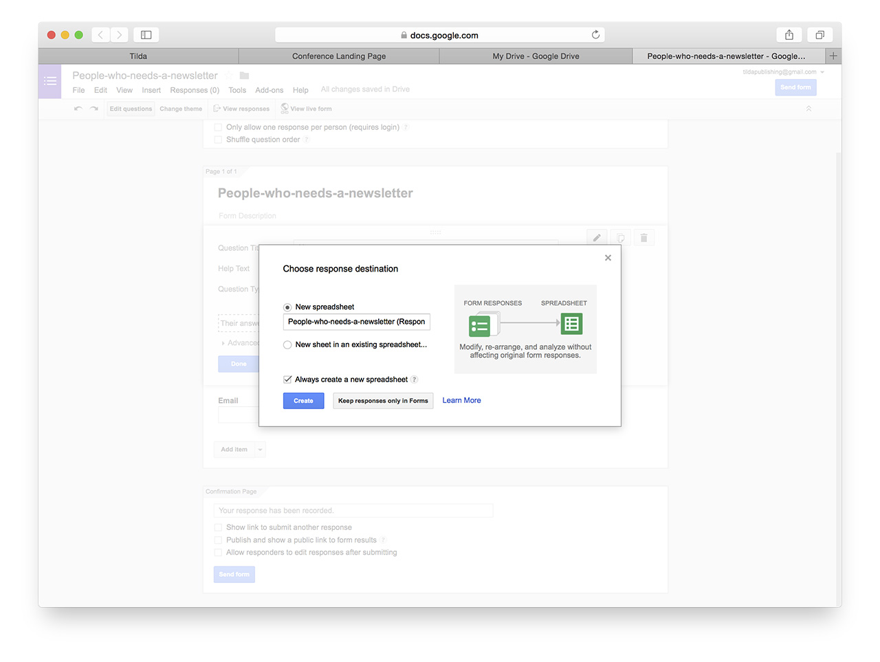Open the File menu
Screen dimensions: 880x662
click(78, 90)
